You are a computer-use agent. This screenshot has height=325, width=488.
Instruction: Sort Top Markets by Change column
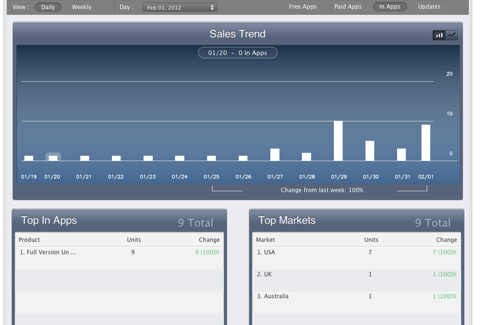tap(446, 240)
